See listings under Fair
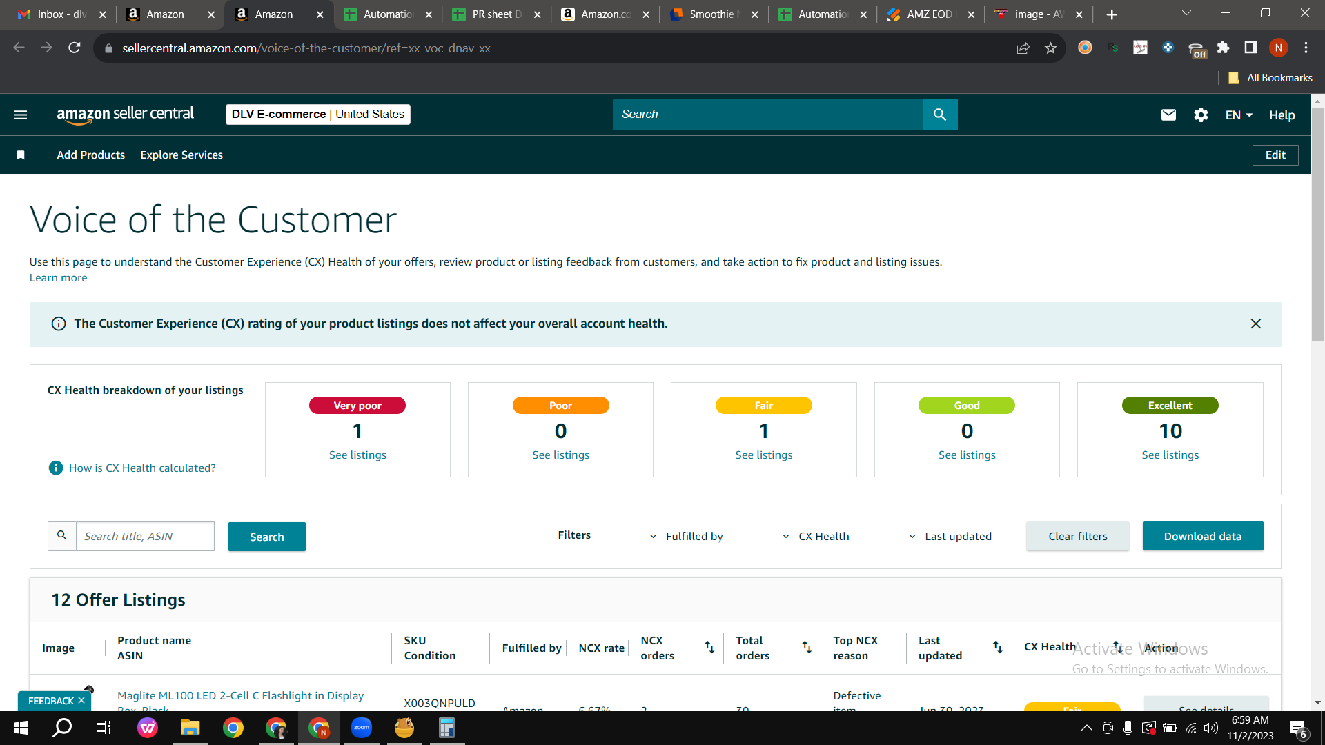The height and width of the screenshot is (745, 1325). 764,455
